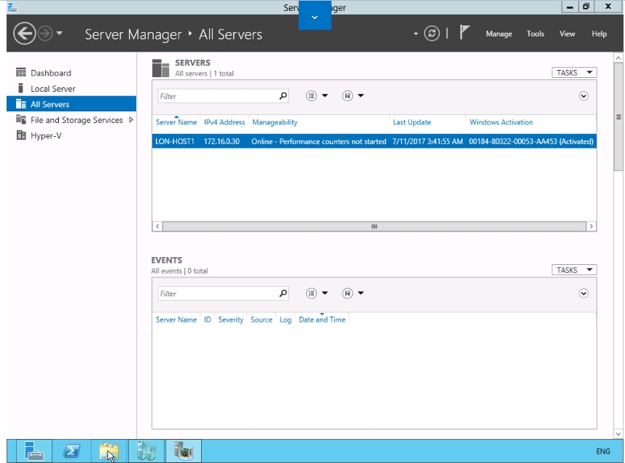Sort Events by Date and Time
The height and width of the screenshot is (463, 625).
[322, 320]
